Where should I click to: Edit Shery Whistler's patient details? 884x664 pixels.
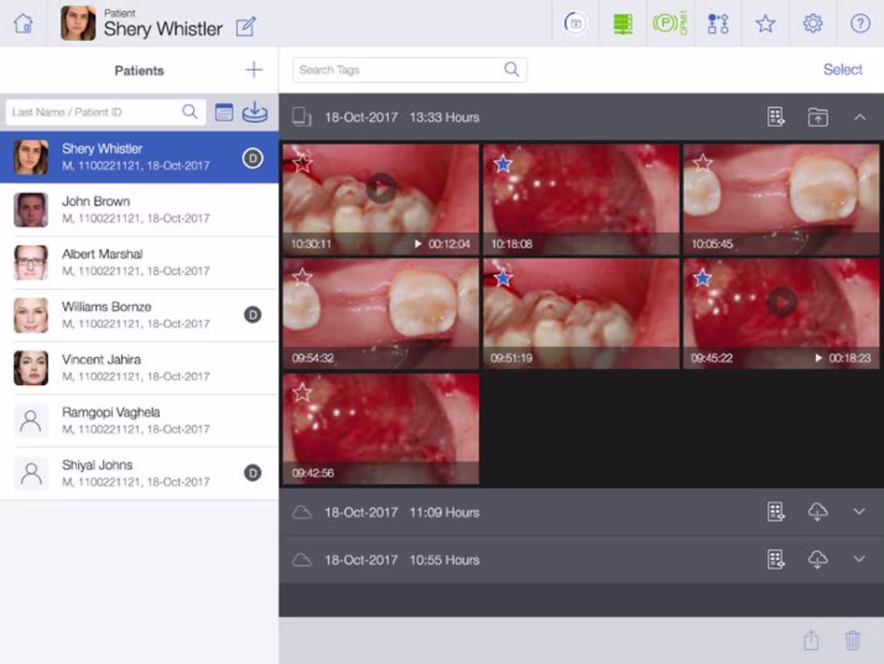(246, 27)
